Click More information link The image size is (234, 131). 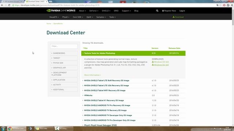pyautogui.click(x=93, y=75)
